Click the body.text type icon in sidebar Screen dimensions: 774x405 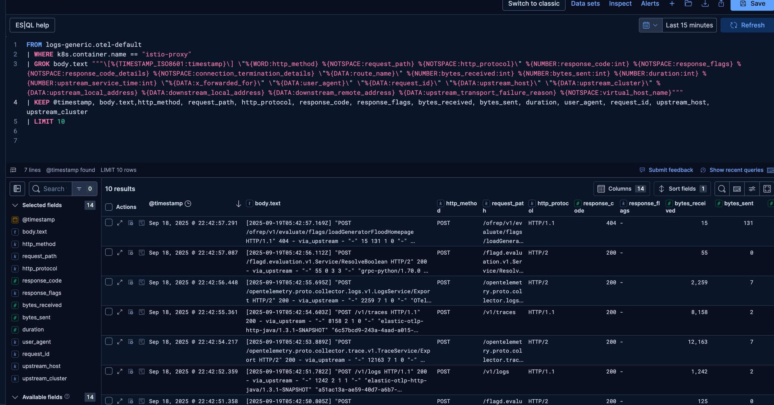15,232
